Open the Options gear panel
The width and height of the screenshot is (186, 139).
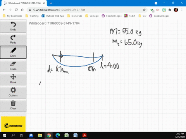click(13, 92)
